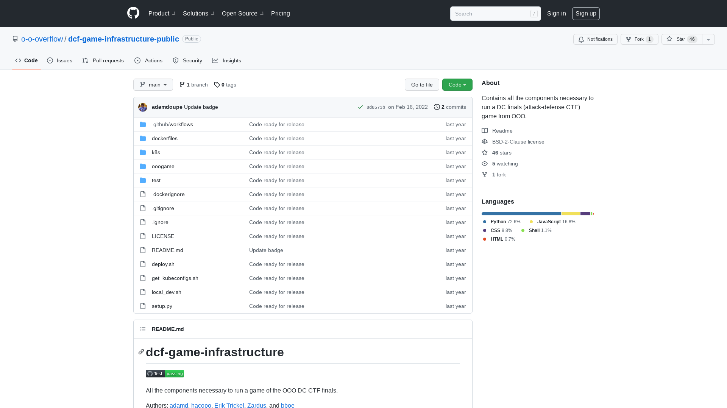Click the green checkmark commit status
Viewport: 727px width, 408px height.
tap(360, 107)
